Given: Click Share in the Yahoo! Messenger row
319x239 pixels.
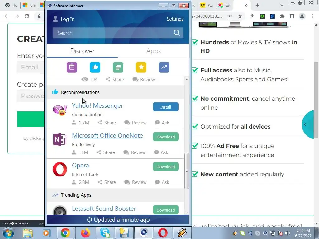Looking at the screenshot, I should [107, 123].
